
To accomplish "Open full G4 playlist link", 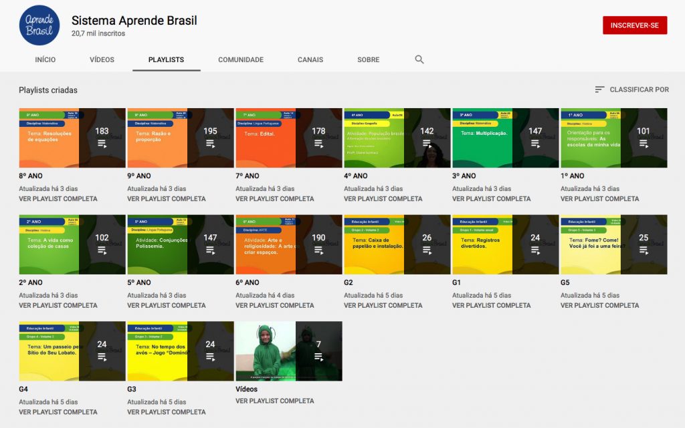I will point(58,412).
